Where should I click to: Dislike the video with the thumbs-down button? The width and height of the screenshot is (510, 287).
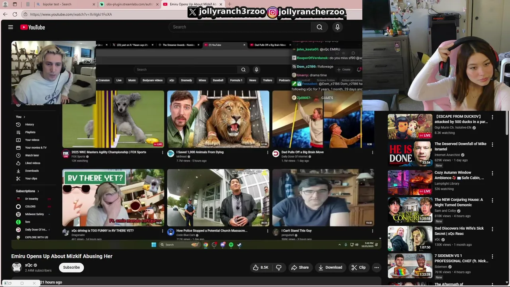click(x=279, y=267)
